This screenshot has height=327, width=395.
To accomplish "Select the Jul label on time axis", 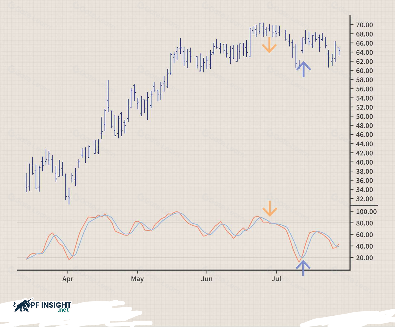I will coord(276,279).
